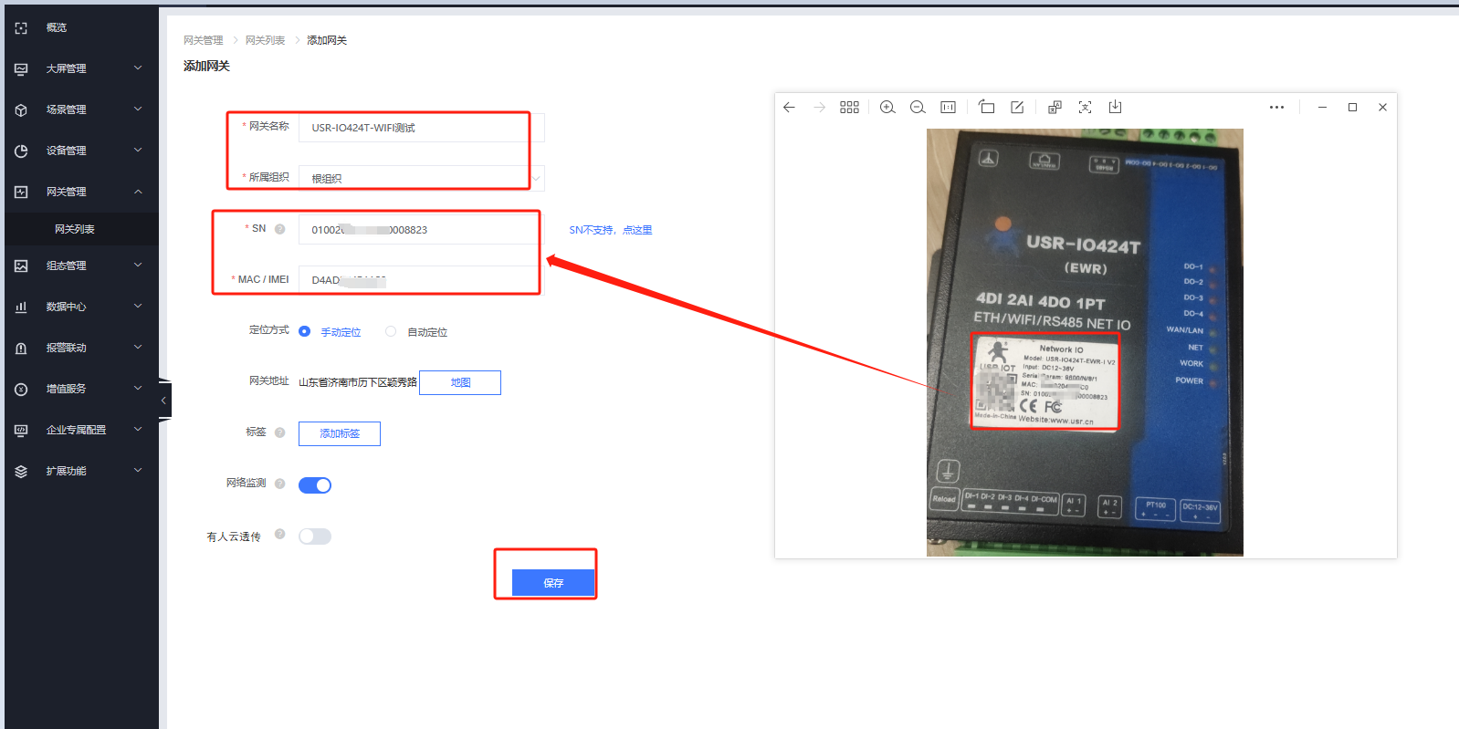Expand 场景管理 menu
This screenshot has height=729, width=1459.
(138, 109)
